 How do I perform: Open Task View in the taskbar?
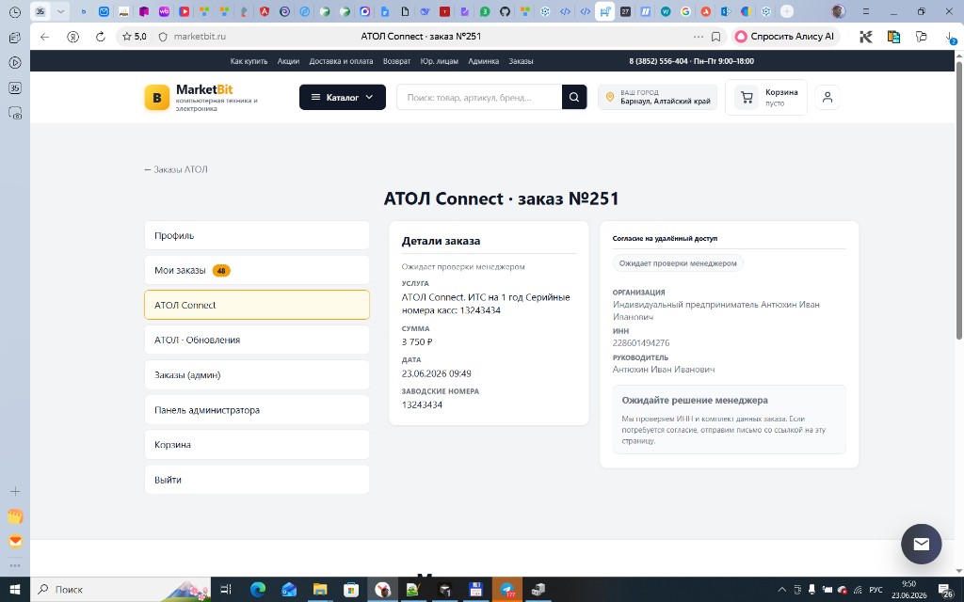(x=226, y=590)
